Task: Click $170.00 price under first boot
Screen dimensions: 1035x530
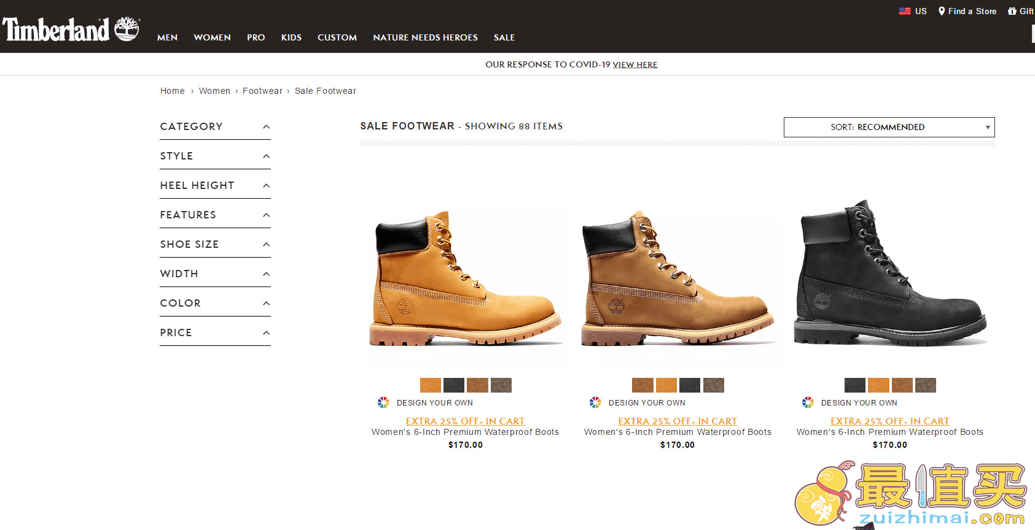Action: 466,445
